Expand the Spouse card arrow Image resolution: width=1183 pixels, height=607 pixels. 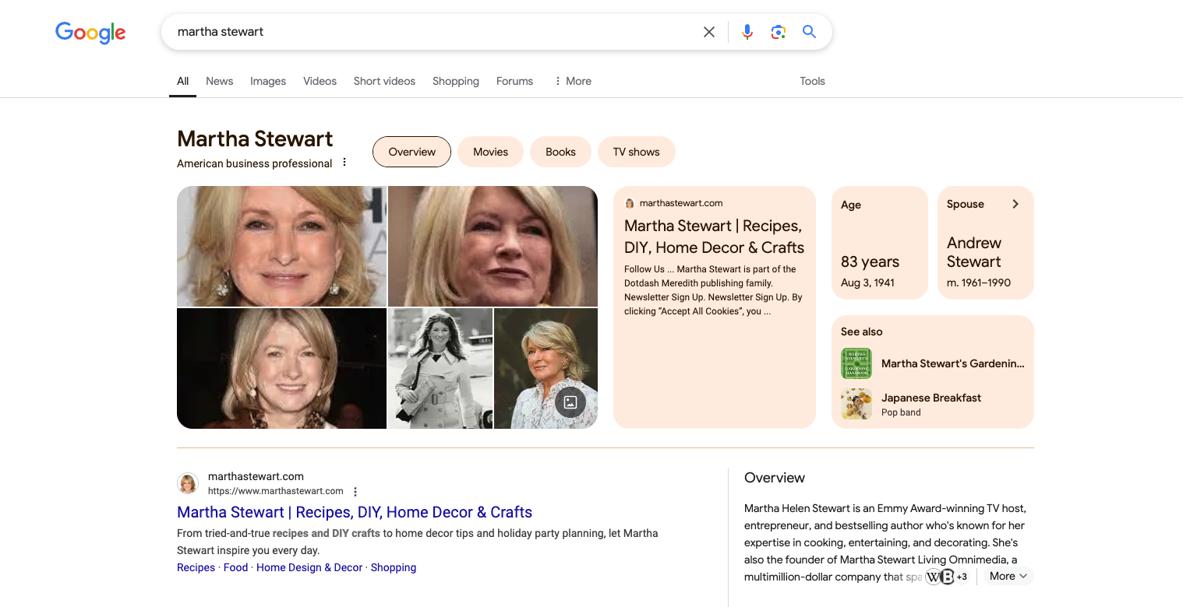1015,204
